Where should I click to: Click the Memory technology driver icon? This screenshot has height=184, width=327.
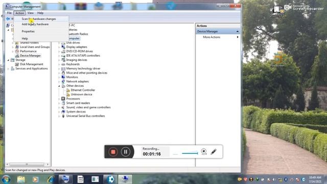pyautogui.click(x=63, y=68)
